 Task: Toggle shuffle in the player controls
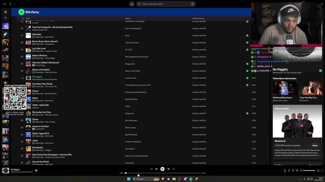click(x=151, y=169)
